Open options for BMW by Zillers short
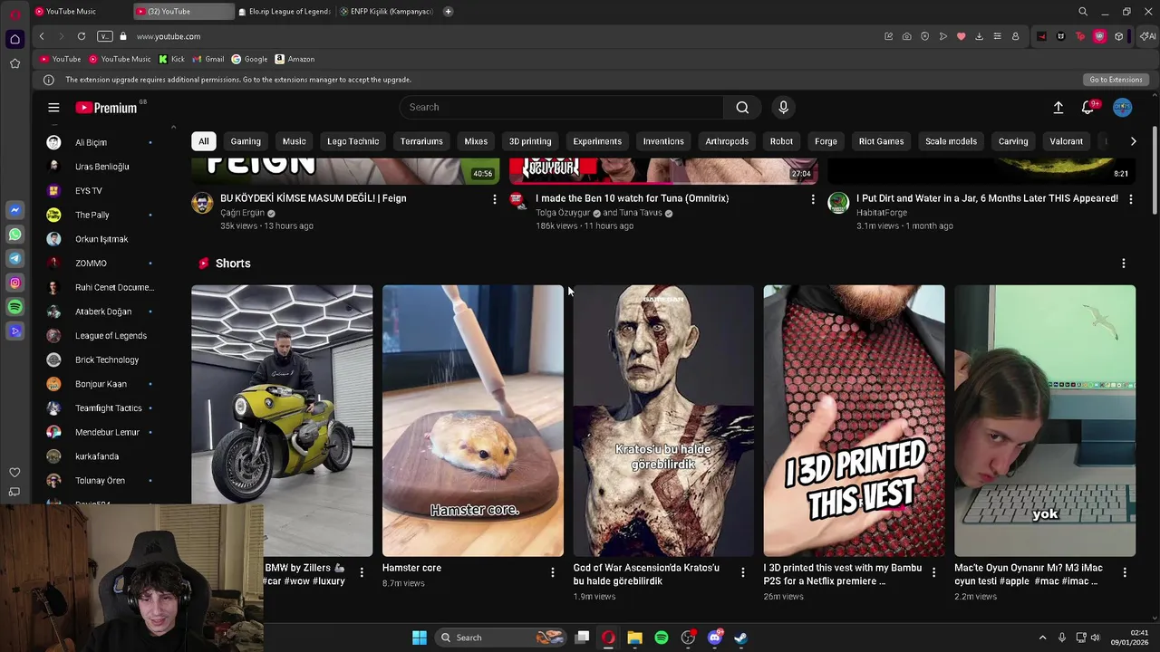 tap(362, 572)
